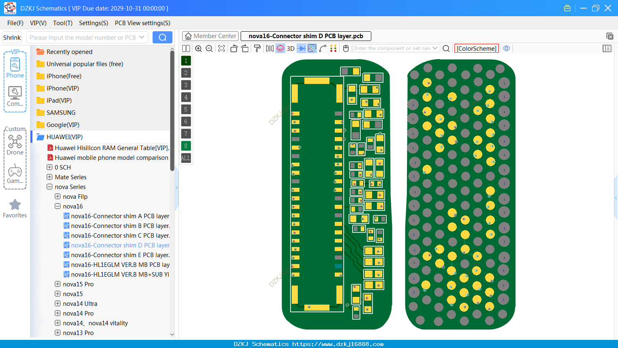Select the paint roller highlight tool
Image resolution: width=618 pixels, height=348 pixels.
pyautogui.click(x=257, y=48)
